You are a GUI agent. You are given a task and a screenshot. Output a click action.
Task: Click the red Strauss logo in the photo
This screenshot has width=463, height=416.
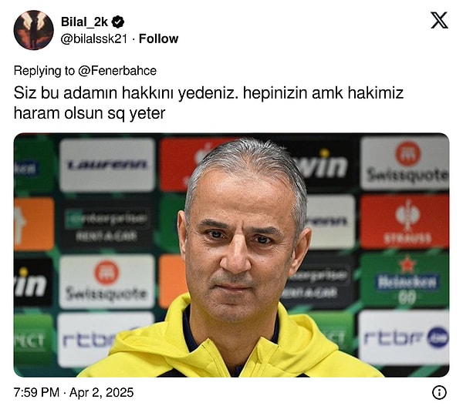pyautogui.click(x=405, y=221)
